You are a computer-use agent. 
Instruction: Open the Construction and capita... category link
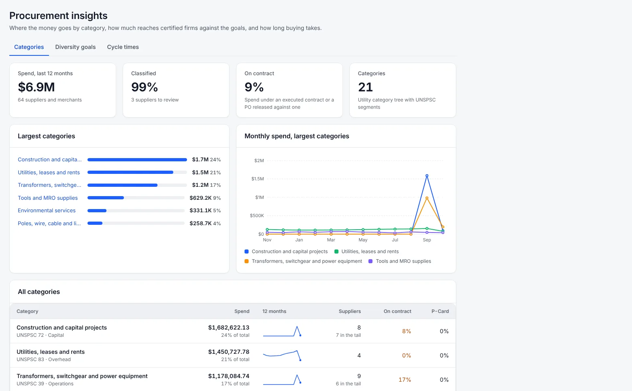pyautogui.click(x=50, y=160)
